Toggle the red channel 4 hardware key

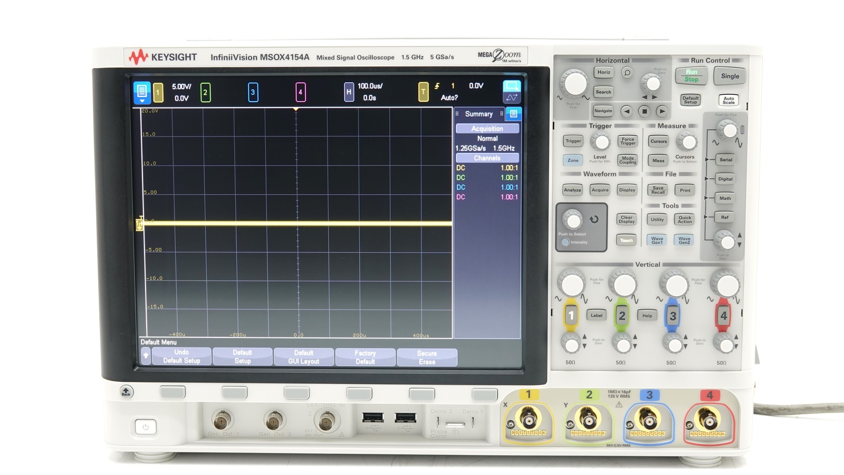(x=723, y=316)
